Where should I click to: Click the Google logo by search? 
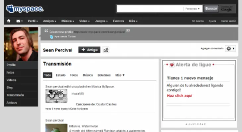(227, 9)
